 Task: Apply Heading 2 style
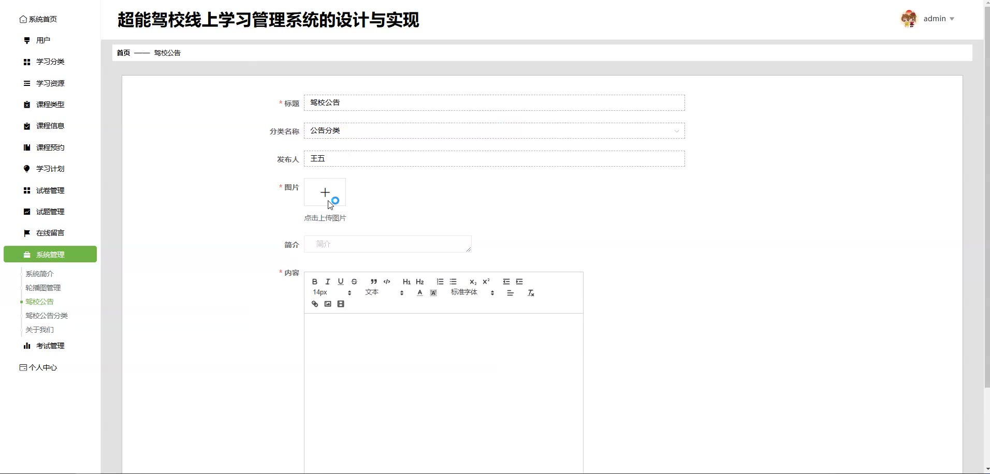click(x=420, y=282)
